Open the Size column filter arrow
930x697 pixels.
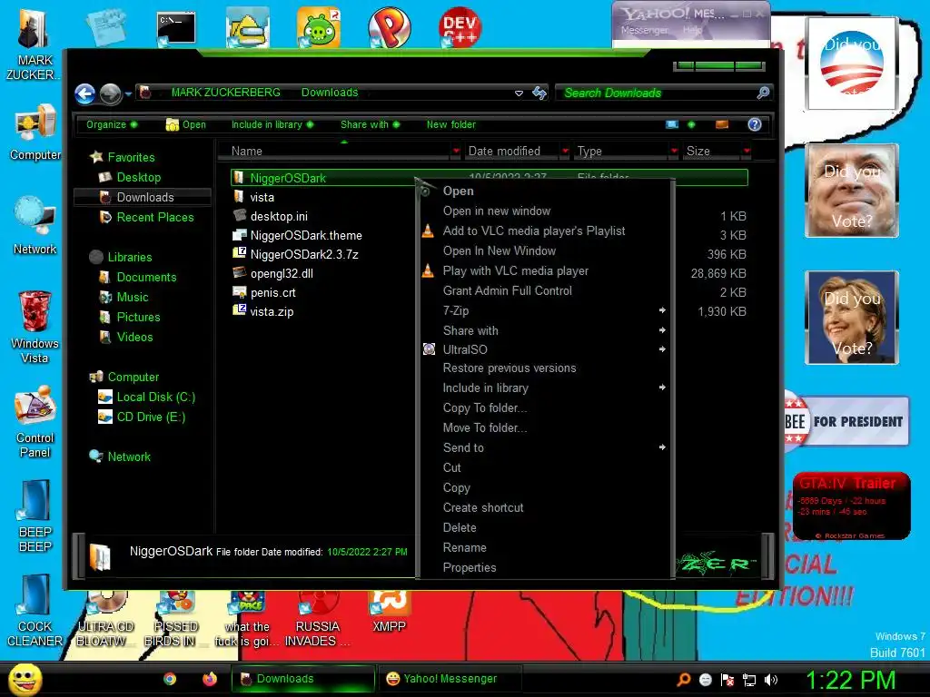coord(747,152)
